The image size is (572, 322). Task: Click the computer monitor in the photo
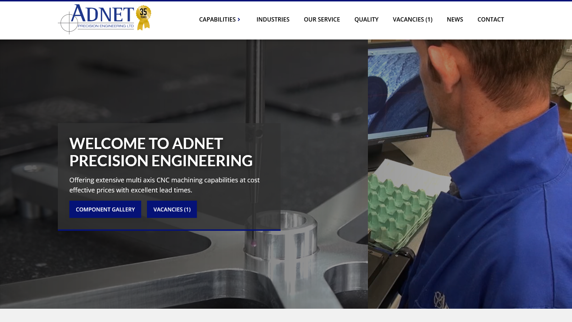pos(399,93)
